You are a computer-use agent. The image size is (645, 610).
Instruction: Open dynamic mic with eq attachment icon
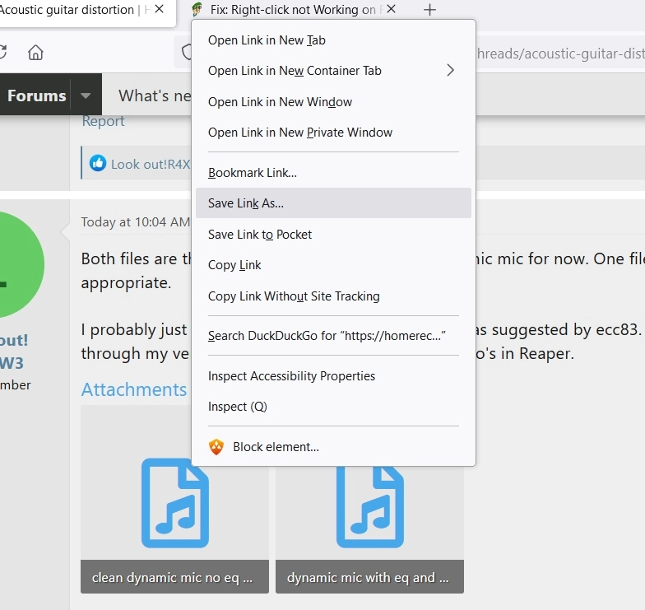(370, 506)
